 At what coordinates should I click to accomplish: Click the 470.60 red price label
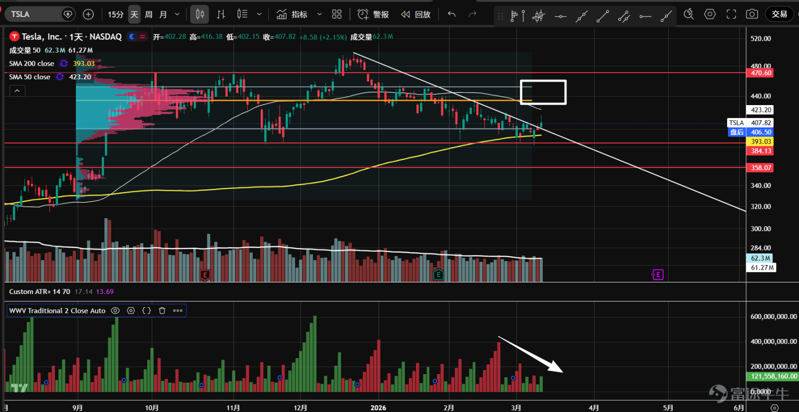760,73
